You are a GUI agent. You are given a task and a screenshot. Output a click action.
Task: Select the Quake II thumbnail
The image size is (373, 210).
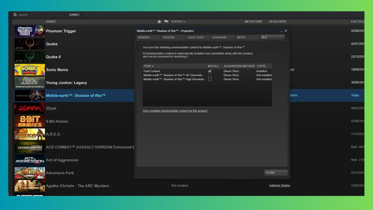pyautogui.click(x=30, y=57)
